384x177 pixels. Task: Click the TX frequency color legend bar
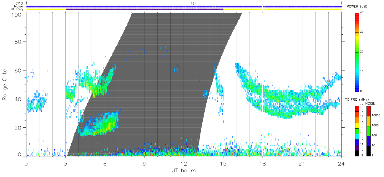(357, 131)
